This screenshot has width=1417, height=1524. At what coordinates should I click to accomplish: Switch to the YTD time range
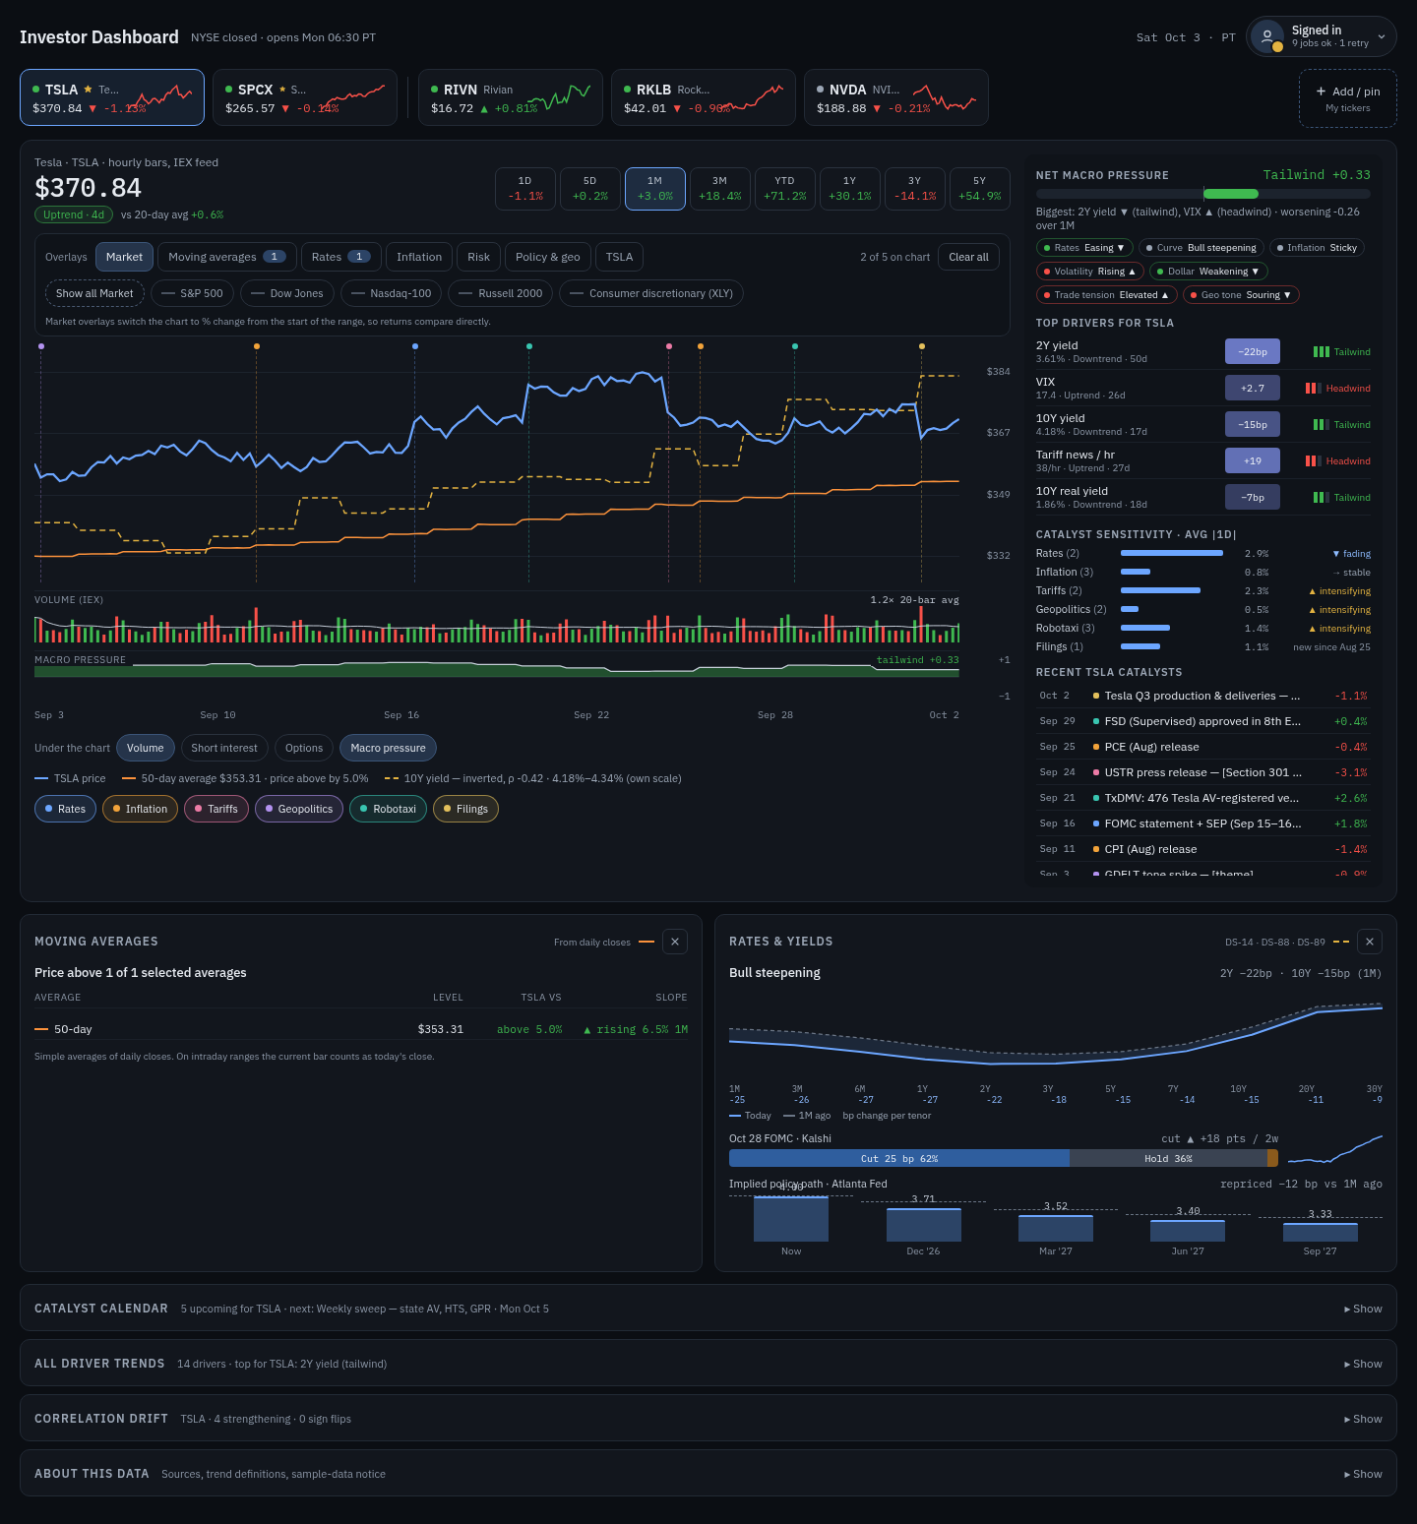(x=785, y=189)
